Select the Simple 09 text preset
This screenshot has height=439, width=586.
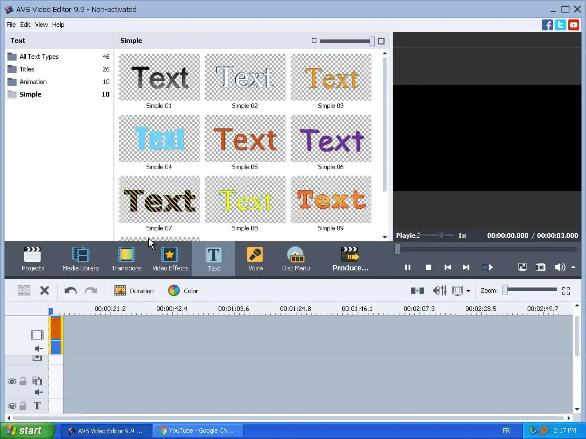click(x=331, y=204)
